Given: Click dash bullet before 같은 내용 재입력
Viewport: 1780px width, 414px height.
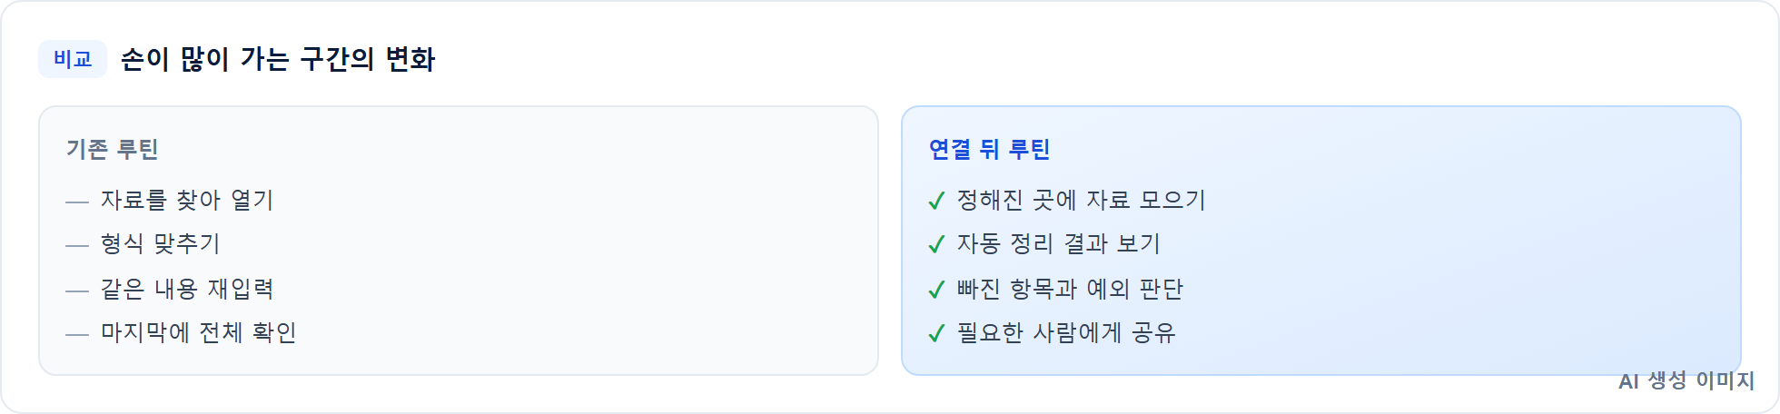Looking at the screenshot, I should (77, 291).
